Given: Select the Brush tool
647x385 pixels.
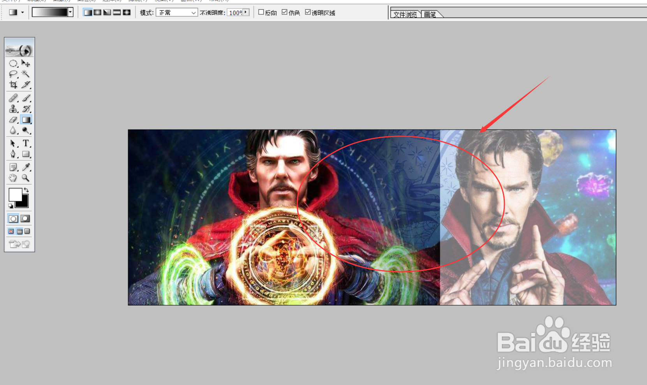Looking at the screenshot, I should point(26,98).
